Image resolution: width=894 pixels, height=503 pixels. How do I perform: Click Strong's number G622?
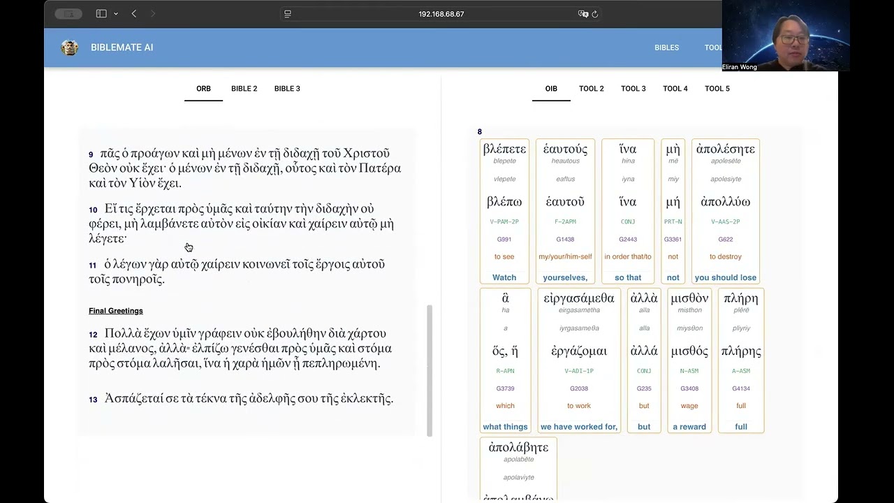pyautogui.click(x=726, y=240)
